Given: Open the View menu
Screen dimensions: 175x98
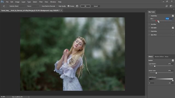Looking at the screenshot, I should tap(46, 2).
